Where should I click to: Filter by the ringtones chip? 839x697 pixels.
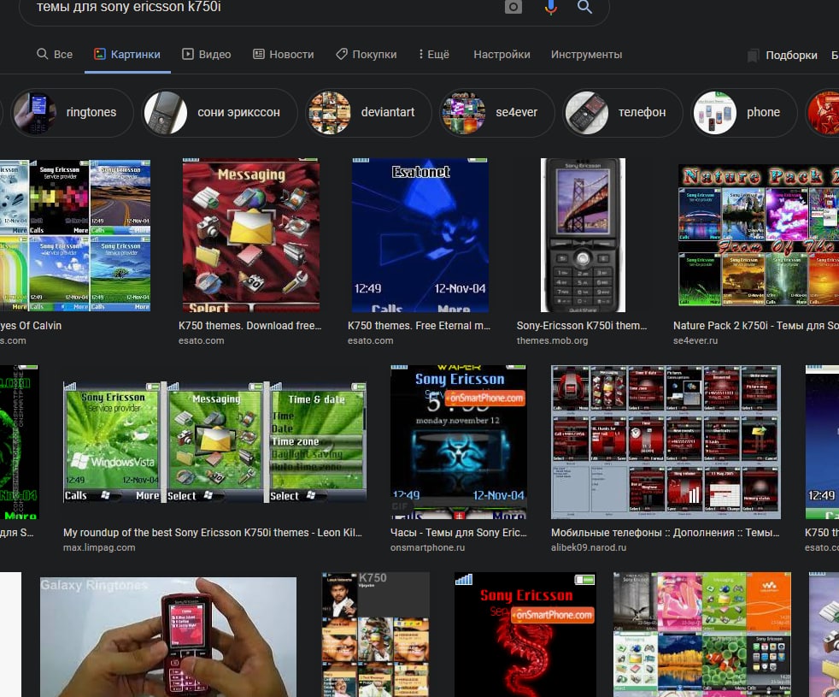click(73, 113)
